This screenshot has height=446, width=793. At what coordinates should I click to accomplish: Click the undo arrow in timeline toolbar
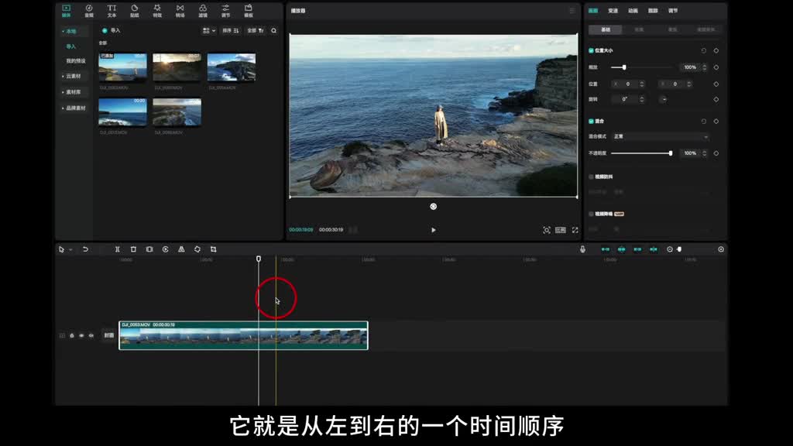coord(85,249)
